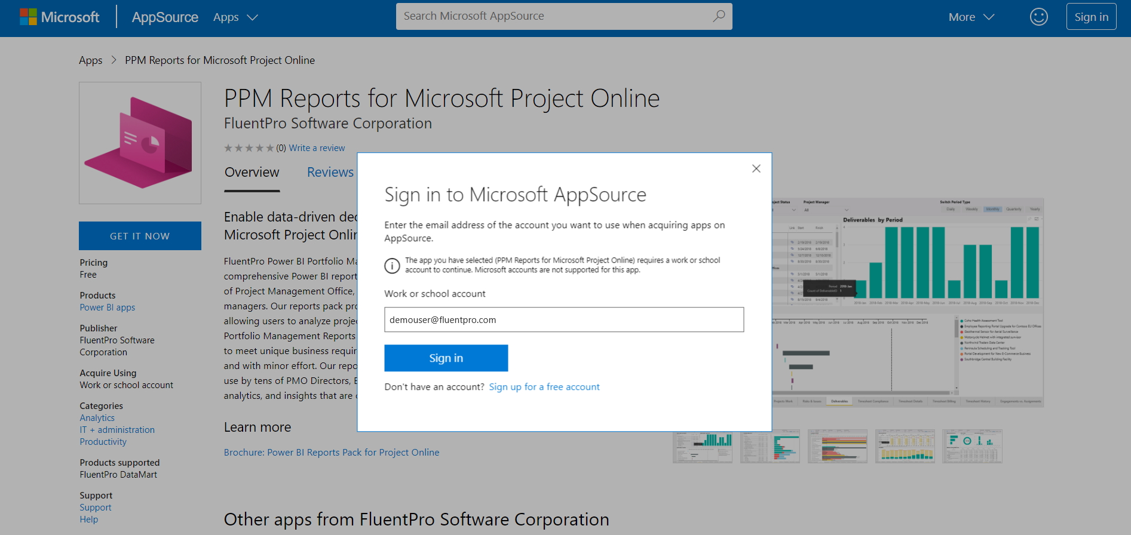Switch to the Reviews tab
Screen dimensions: 1131x535
point(330,173)
